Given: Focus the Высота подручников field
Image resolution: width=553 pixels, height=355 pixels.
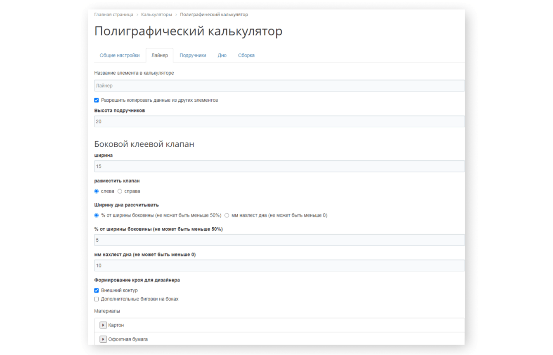Looking at the screenshot, I should (279, 122).
